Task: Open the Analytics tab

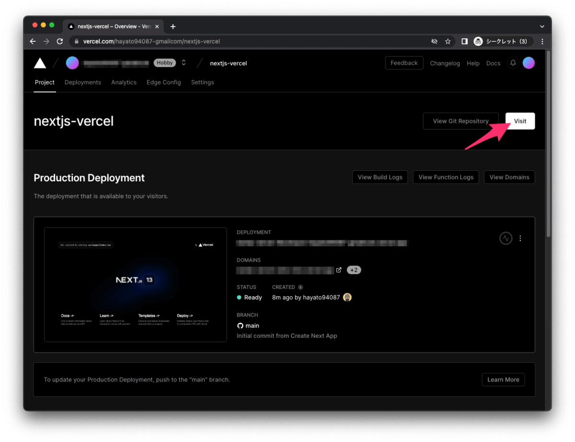Action: (x=124, y=83)
